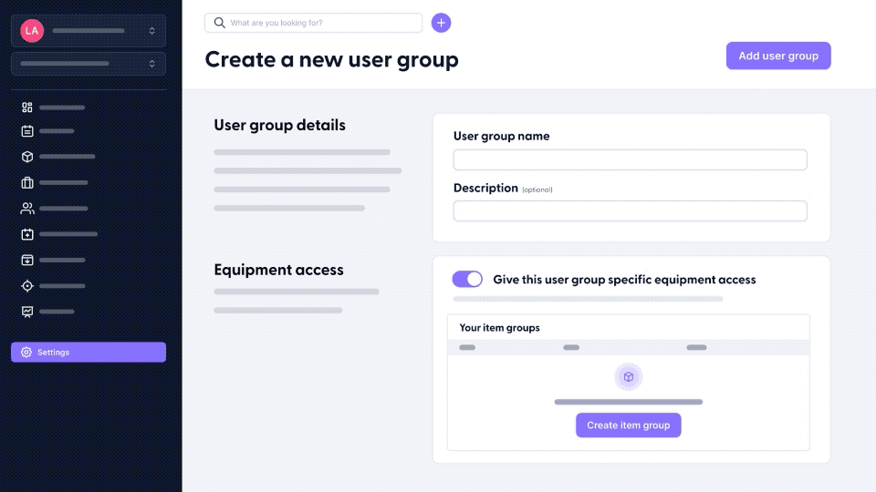Image resolution: width=876 pixels, height=492 pixels.
Task: Select the cube equipment icon in sidebar
Action: (x=26, y=157)
